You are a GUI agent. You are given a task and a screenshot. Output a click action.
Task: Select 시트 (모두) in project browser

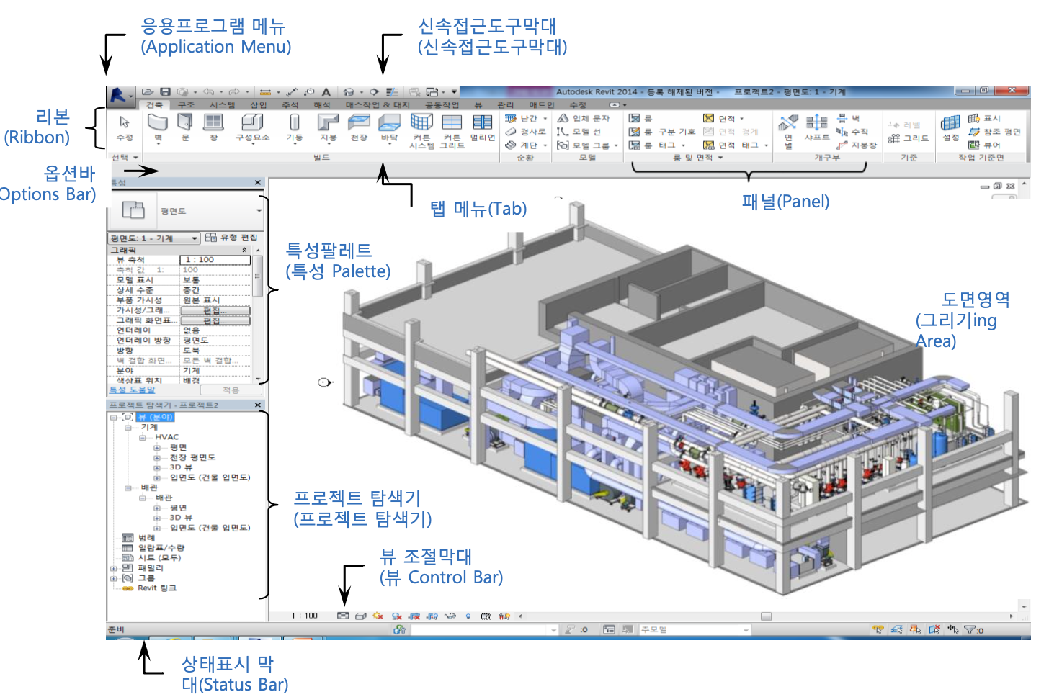tap(159, 558)
